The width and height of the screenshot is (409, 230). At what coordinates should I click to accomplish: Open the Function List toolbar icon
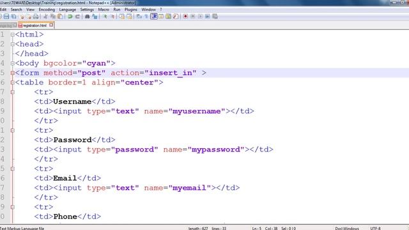tap(176, 17)
